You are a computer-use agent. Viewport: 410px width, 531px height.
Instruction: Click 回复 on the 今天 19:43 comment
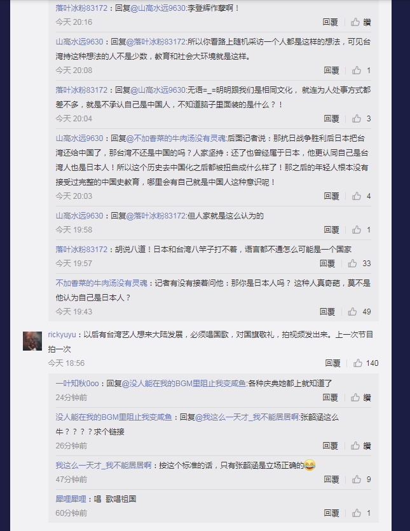327,312
